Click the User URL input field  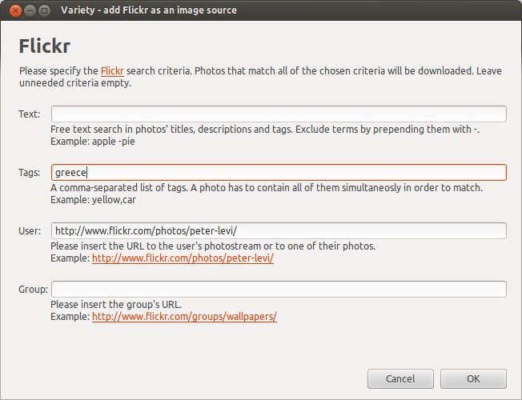tap(279, 230)
